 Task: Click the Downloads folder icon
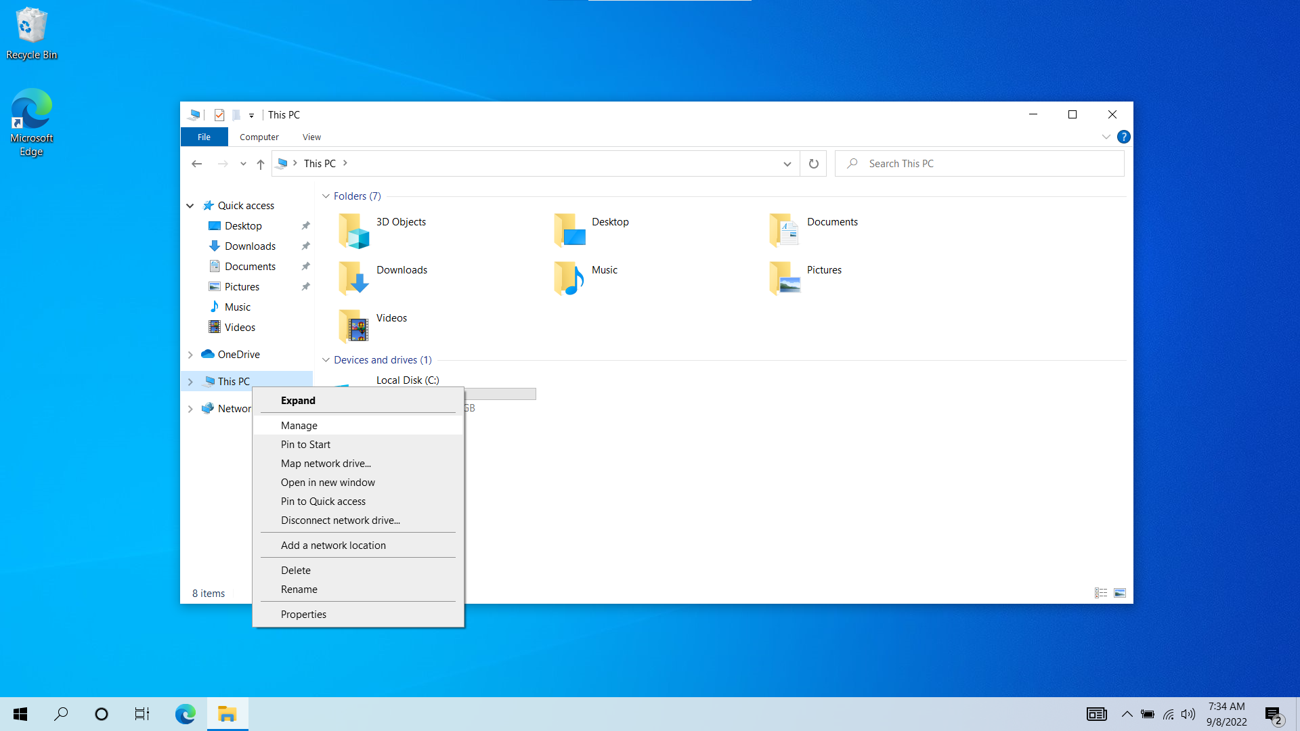click(x=353, y=278)
